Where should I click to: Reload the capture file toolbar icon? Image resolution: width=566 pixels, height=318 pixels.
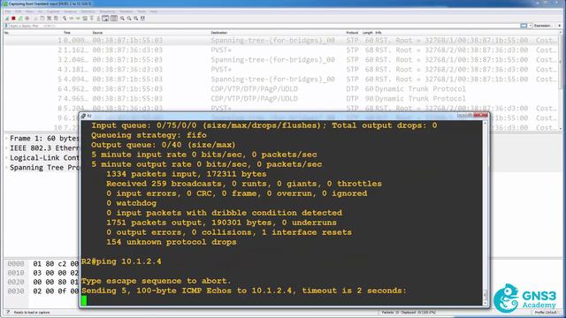pos(56,18)
